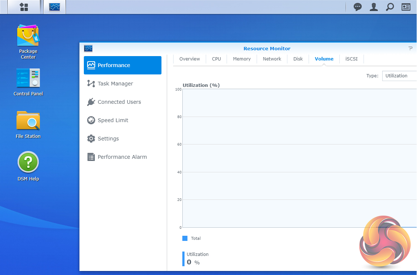Click the Settings gear icon

click(x=91, y=139)
